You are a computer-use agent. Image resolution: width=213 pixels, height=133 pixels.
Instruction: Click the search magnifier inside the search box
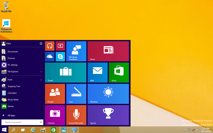pyautogui.click(x=41, y=122)
